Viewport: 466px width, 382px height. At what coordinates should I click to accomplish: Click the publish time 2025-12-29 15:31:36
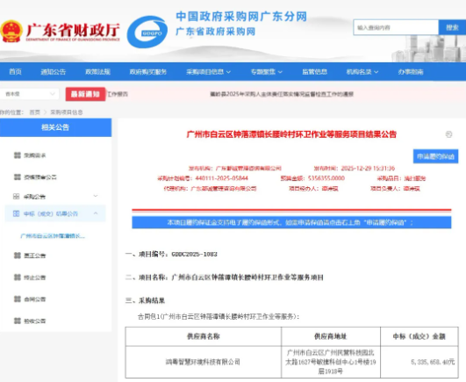pyautogui.click(x=368, y=169)
